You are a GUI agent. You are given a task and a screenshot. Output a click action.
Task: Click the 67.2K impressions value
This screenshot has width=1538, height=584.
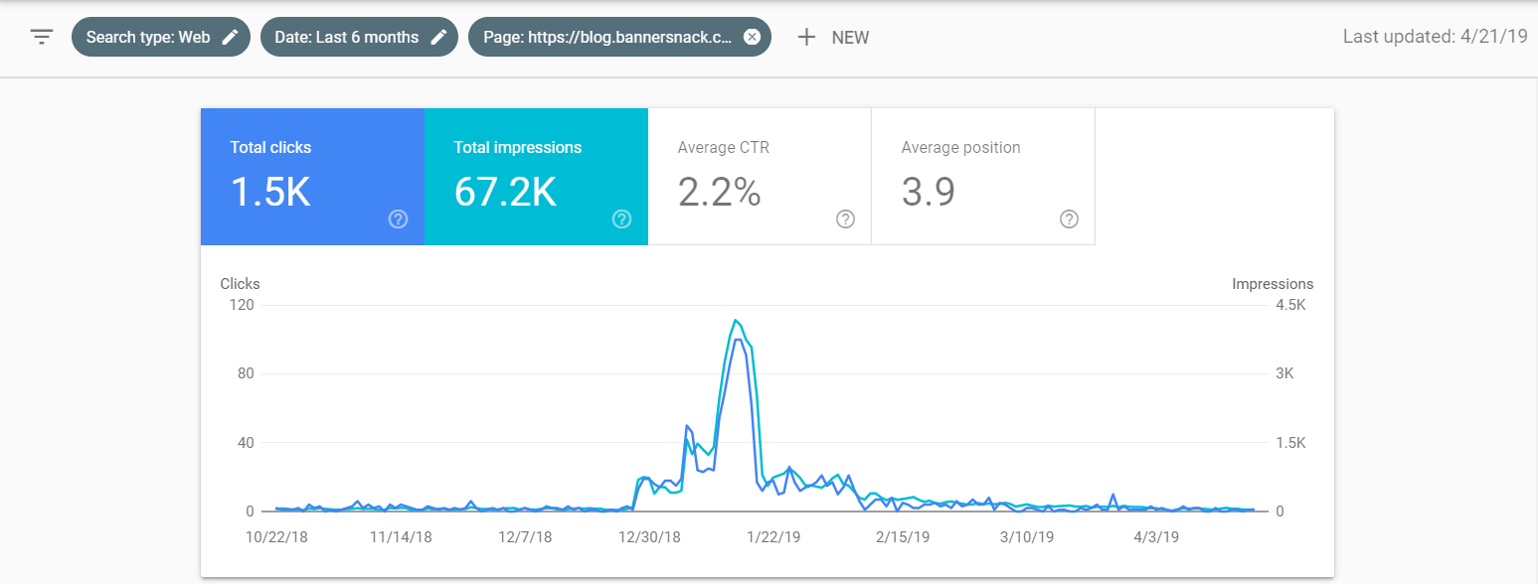coord(505,192)
